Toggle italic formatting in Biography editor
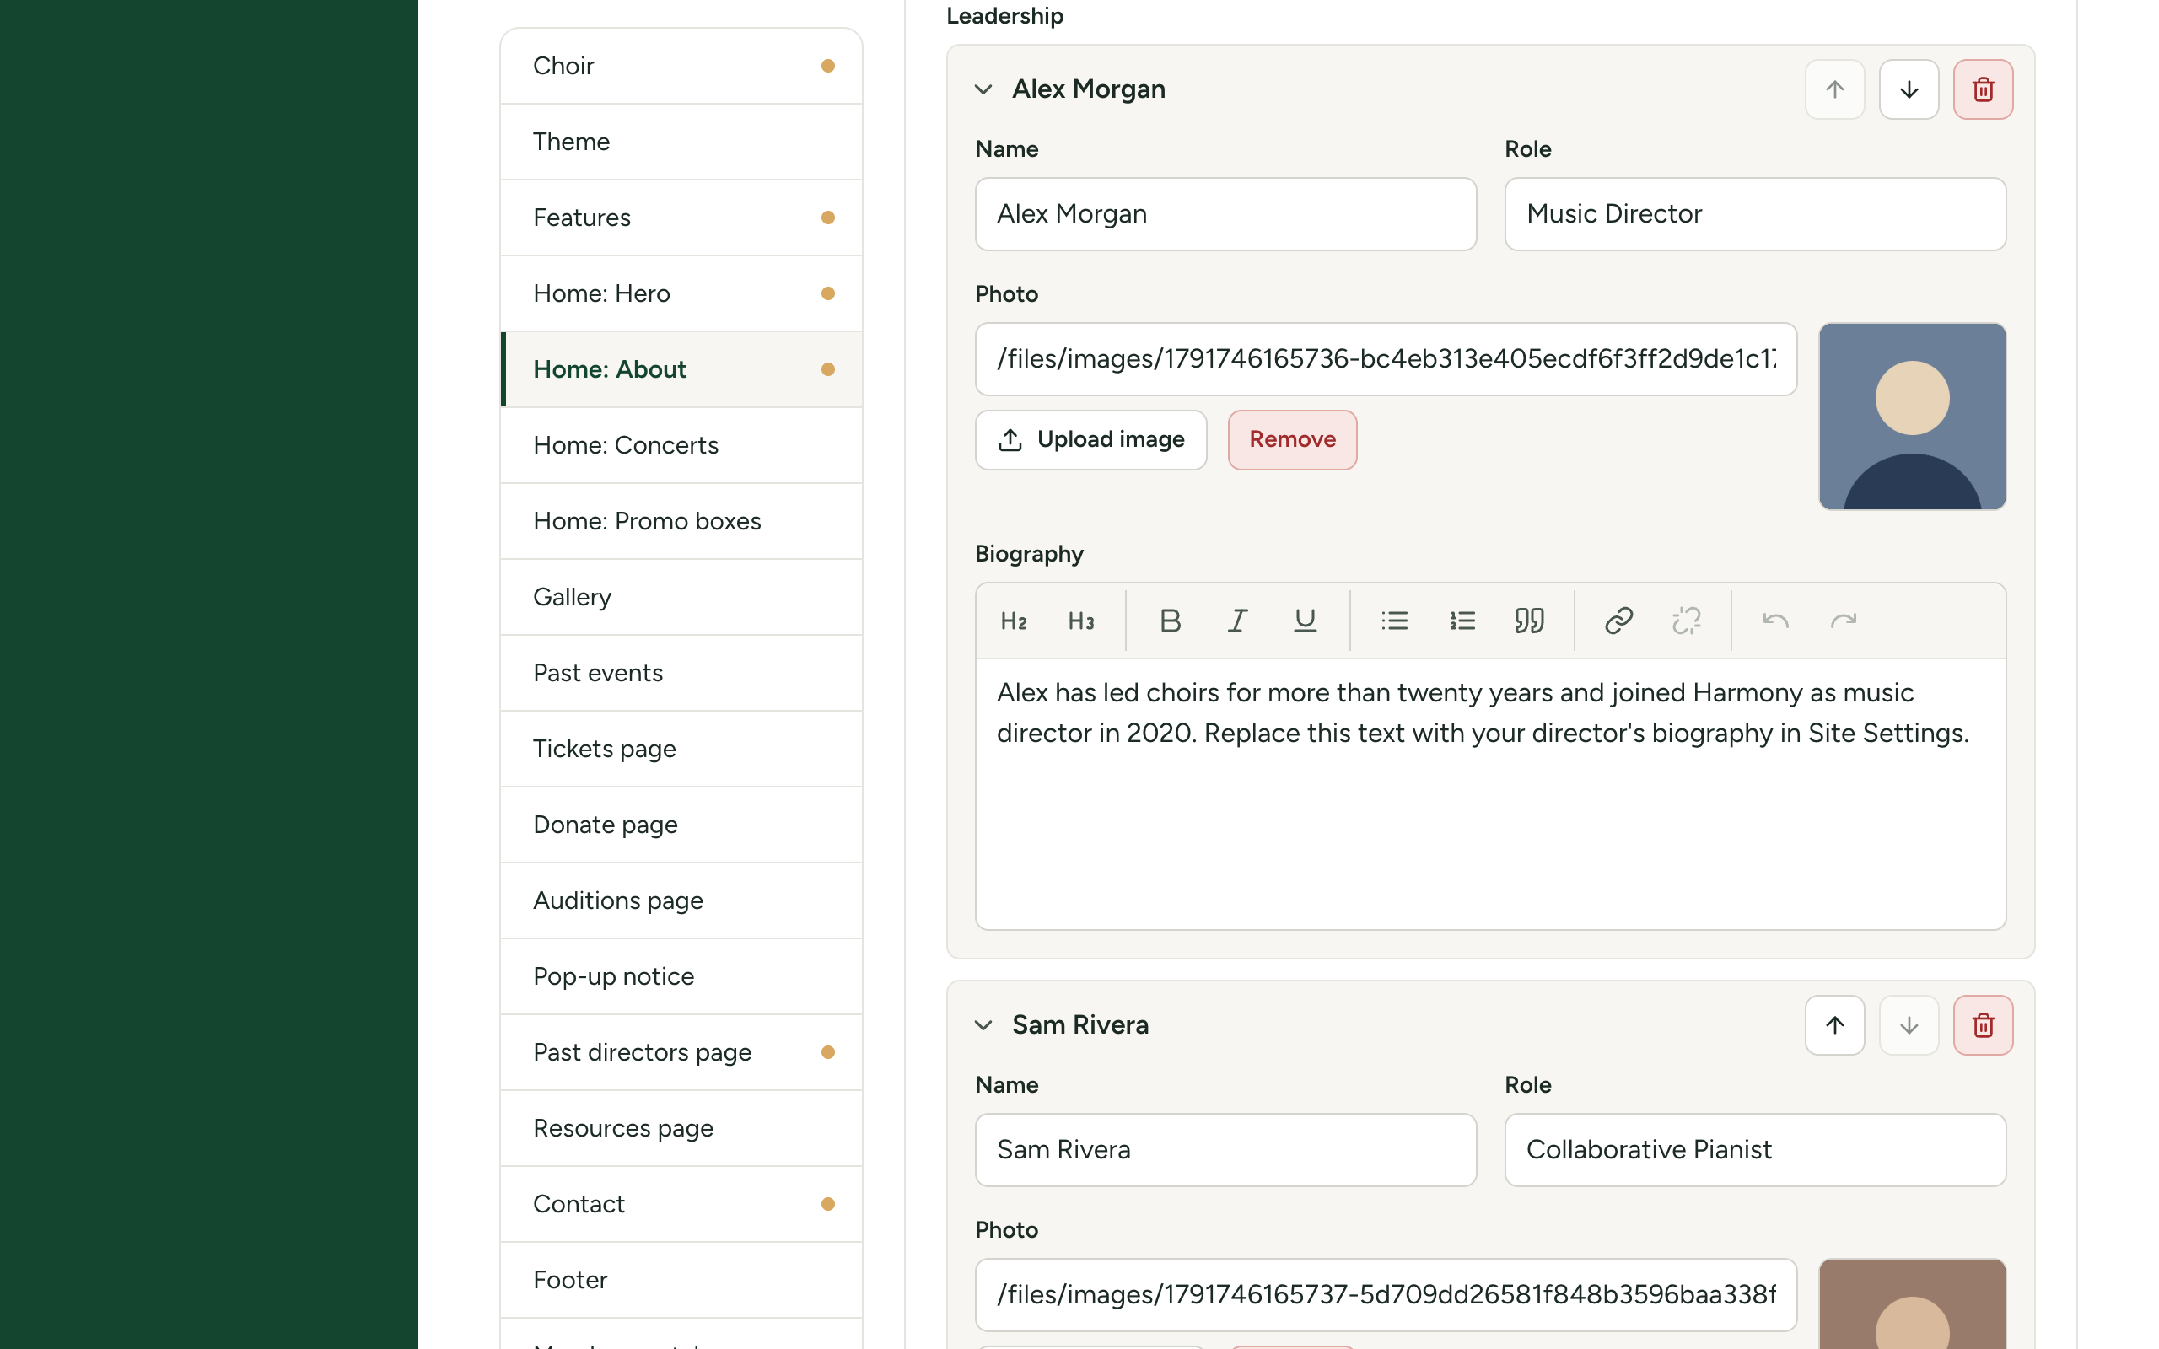 pyautogui.click(x=1237, y=620)
